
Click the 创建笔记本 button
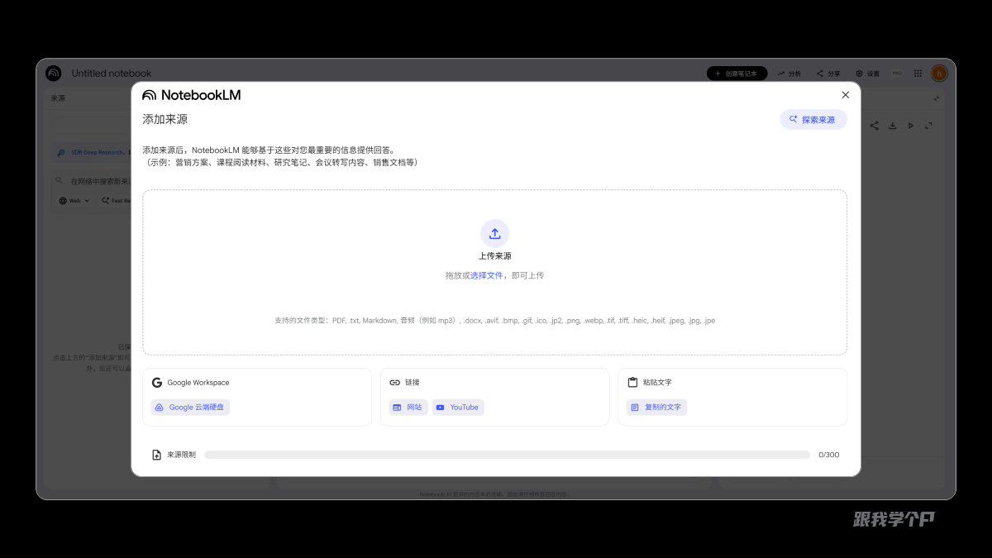[737, 73]
